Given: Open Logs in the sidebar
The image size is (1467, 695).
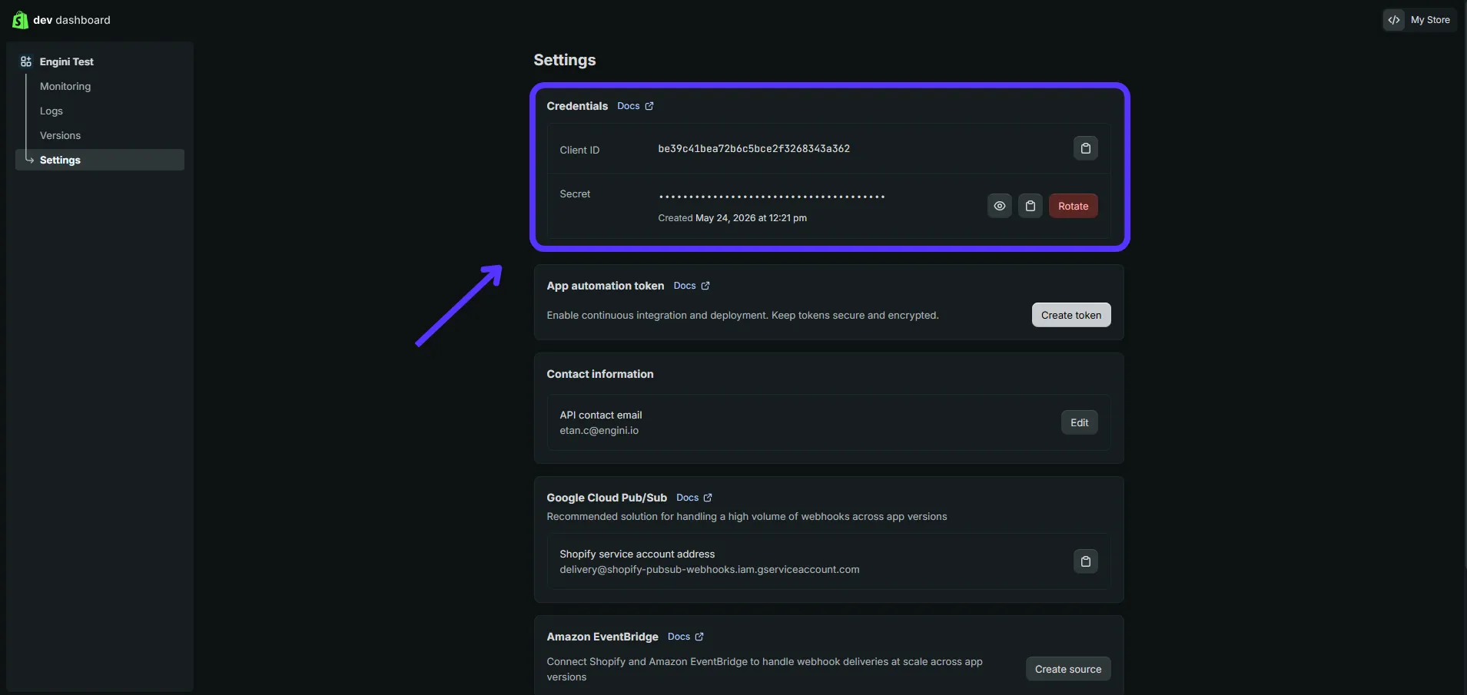Looking at the screenshot, I should point(51,111).
